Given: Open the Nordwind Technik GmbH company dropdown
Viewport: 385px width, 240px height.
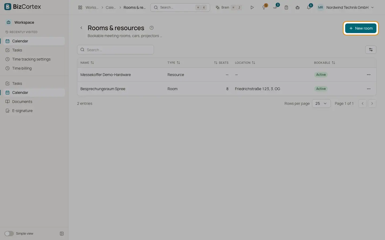Looking at the screenshot, I should click(350, 7).
